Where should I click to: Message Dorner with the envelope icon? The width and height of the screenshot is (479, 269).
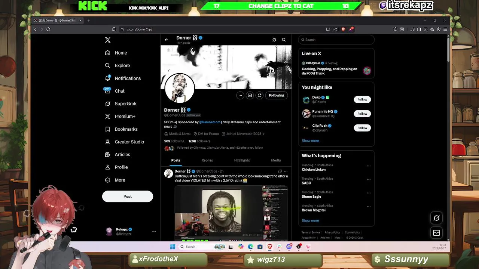[250, 95]
